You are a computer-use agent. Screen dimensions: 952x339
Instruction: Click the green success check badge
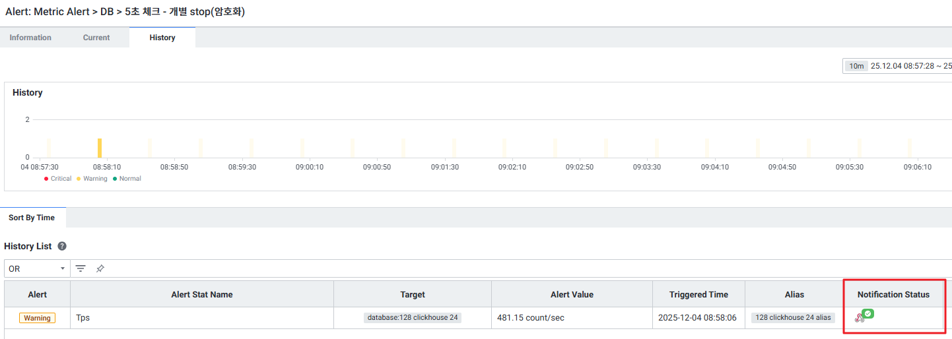868,314
